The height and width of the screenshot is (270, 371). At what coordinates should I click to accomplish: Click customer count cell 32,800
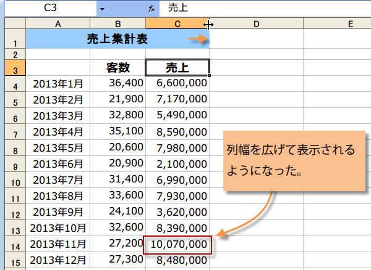coord(118,116)
